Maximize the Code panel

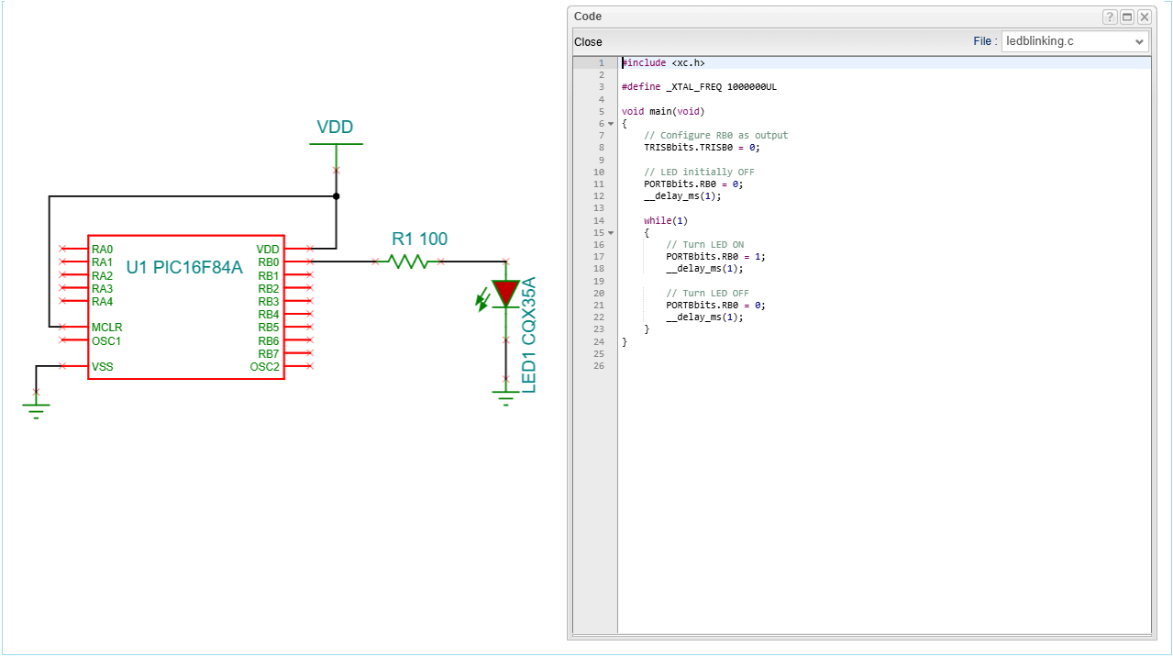click(1127, 17)
